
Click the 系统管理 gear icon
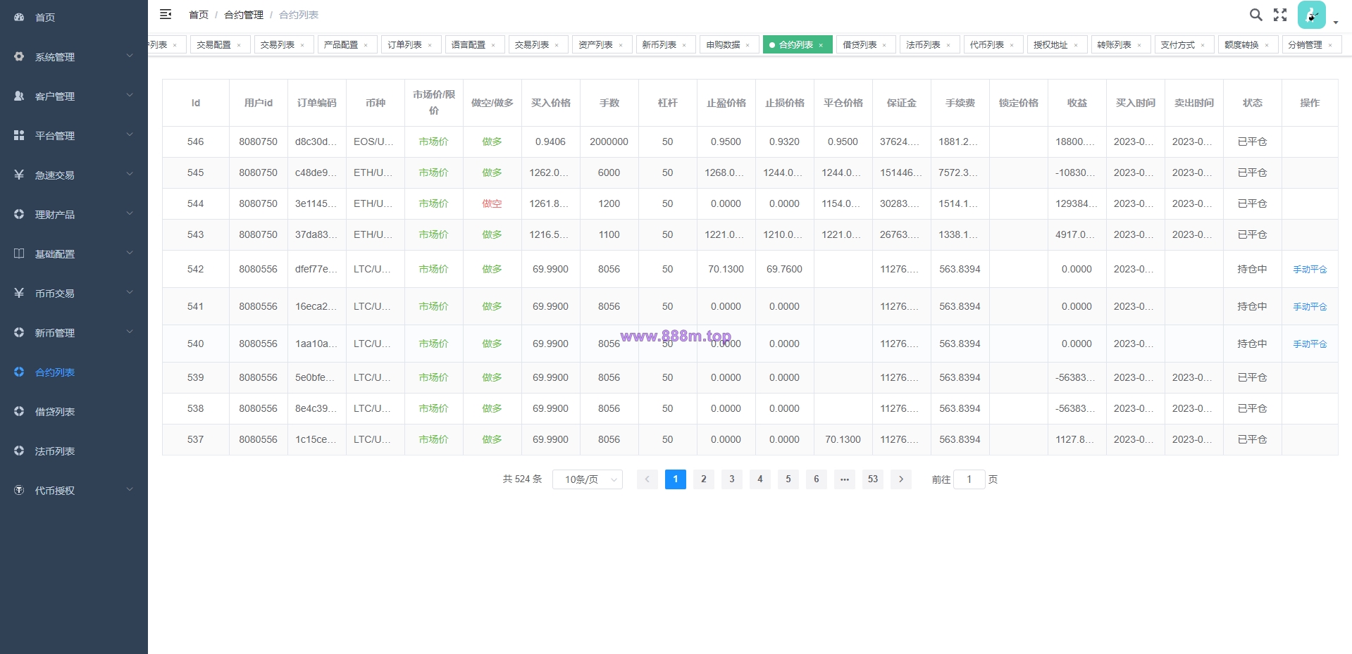pyautogui.click(x=19, y=56)
